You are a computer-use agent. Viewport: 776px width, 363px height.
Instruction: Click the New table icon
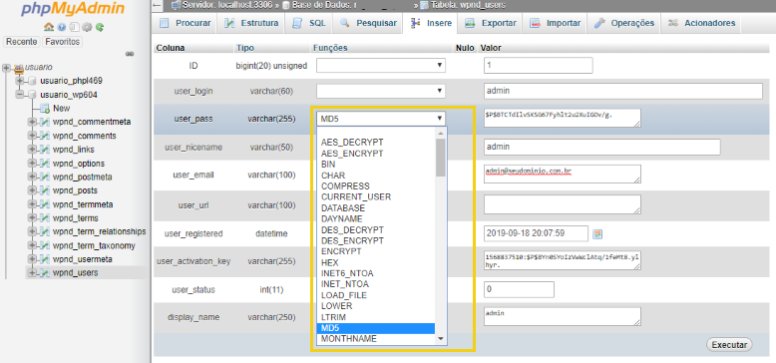44,109
